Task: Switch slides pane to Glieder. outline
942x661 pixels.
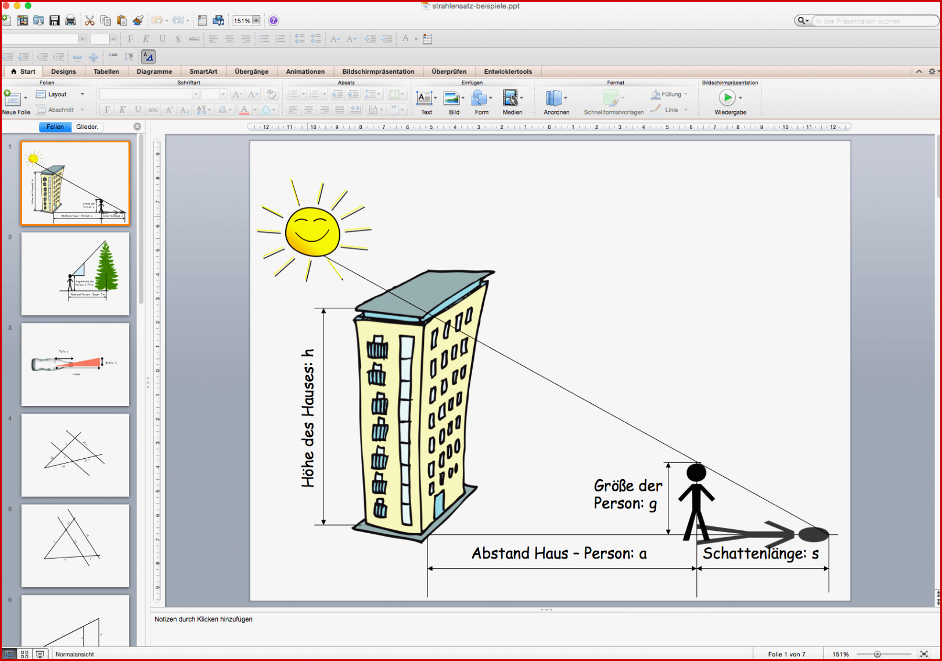Action: coord(87,127)
